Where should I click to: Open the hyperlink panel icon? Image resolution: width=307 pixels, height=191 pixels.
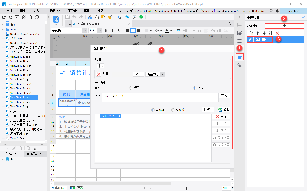pyautogui.click(x=239, y=65)
